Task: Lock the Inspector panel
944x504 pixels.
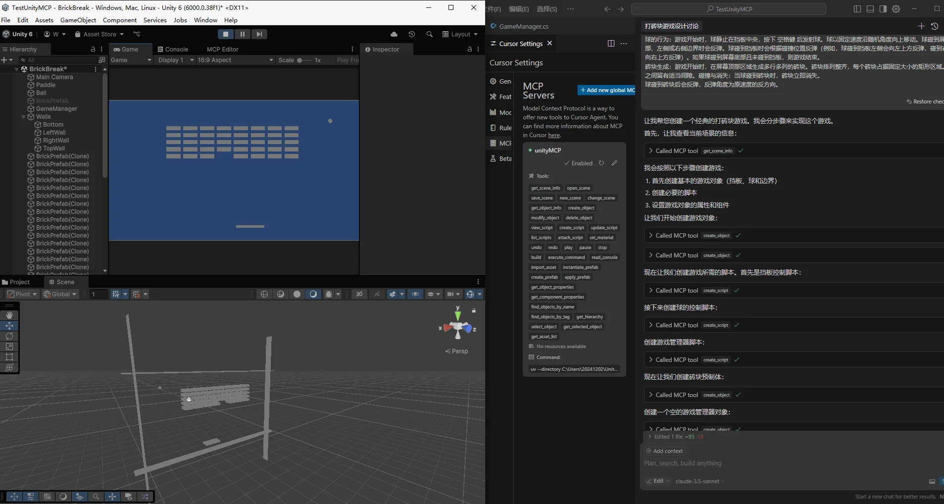Action: (470, 50)
